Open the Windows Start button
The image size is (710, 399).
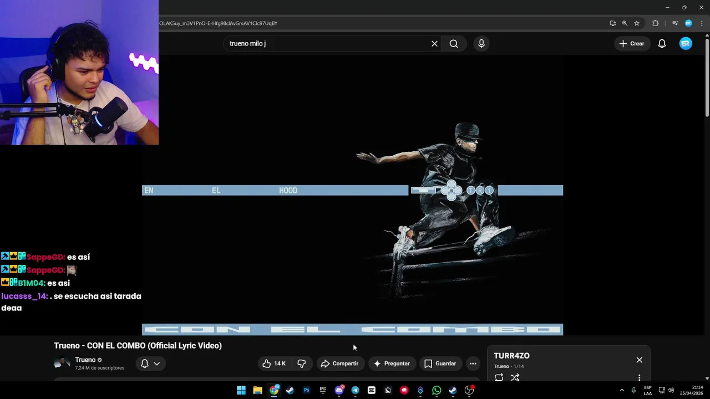tap(241, 390)
